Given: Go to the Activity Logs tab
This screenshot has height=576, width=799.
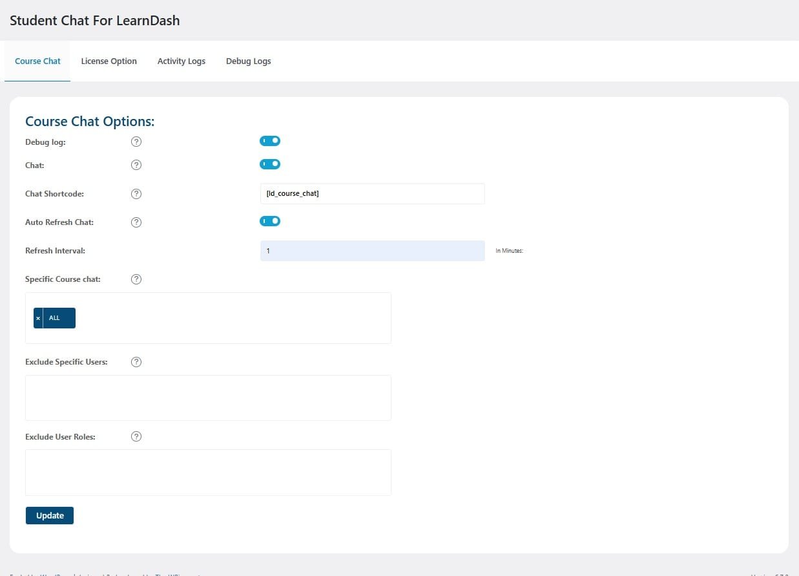Looking at the screenshot, I should point(182,61).
